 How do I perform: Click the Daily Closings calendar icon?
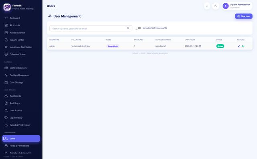(x=6, y=82)
